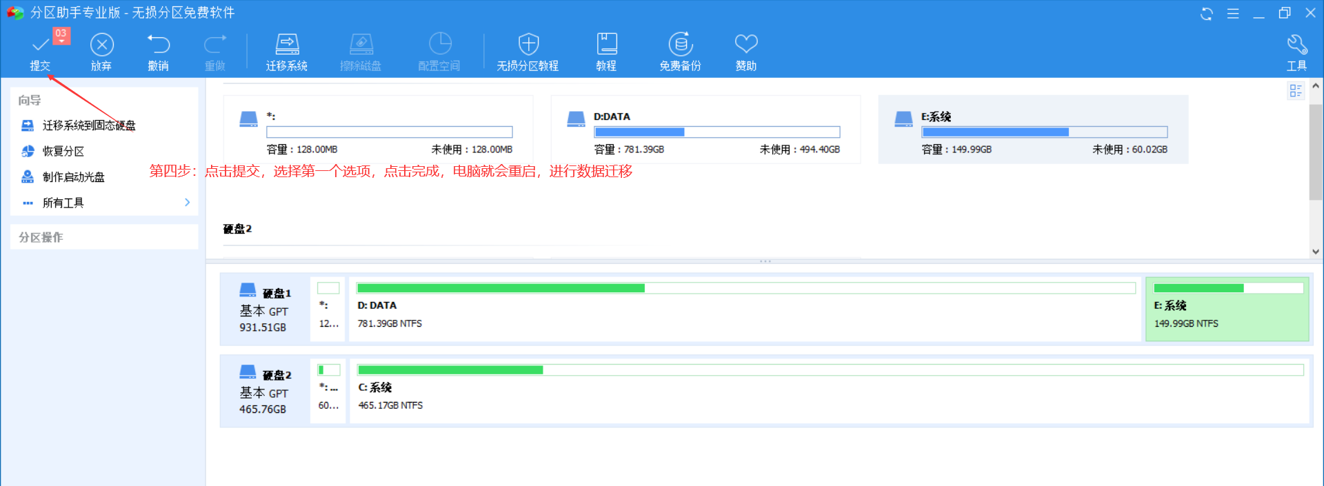Open the 免费备份 (Free backup) icon
Image resolution: width=1324 pixels, height=486 pixels.
click(680, 44)
